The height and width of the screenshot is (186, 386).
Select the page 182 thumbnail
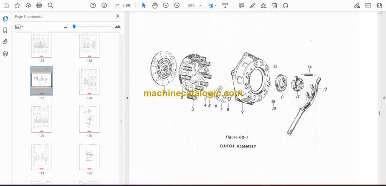tap(89, 156)
